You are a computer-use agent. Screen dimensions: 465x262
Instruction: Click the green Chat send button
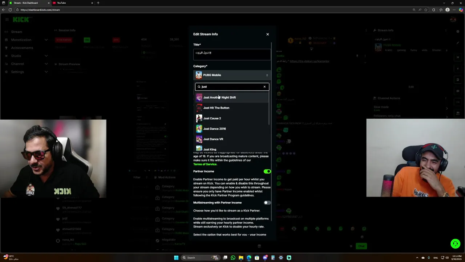click(x=361, y=246)
